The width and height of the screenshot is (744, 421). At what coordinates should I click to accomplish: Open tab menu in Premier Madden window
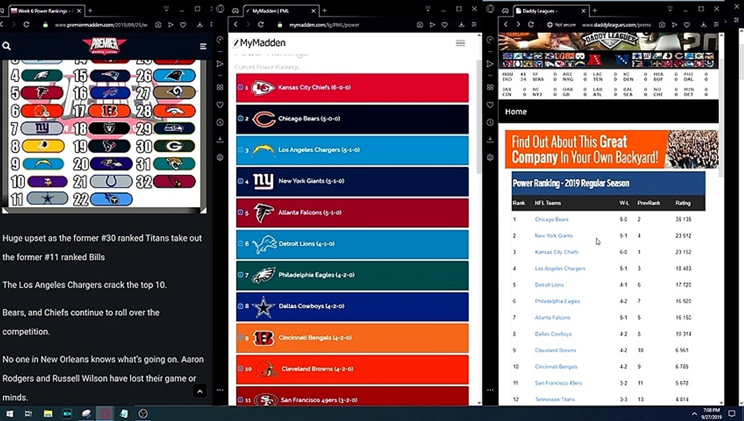[167, 9]
